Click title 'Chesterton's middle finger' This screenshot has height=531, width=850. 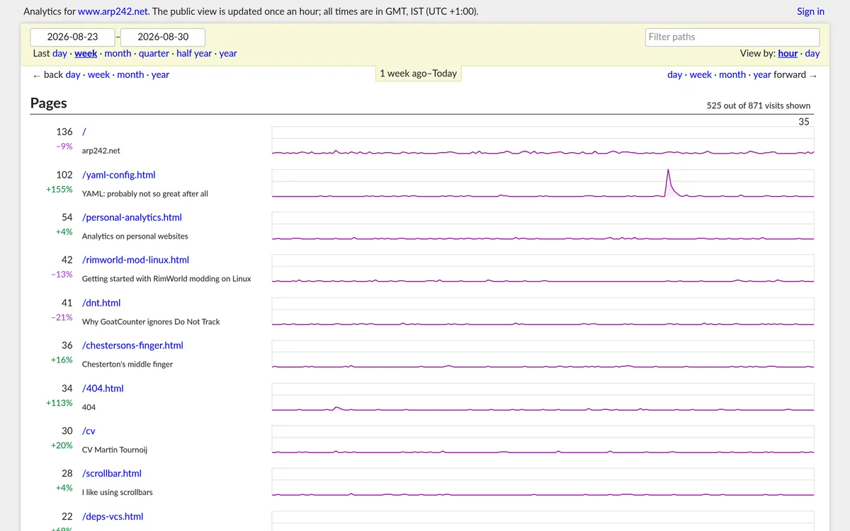pos(127,364)
